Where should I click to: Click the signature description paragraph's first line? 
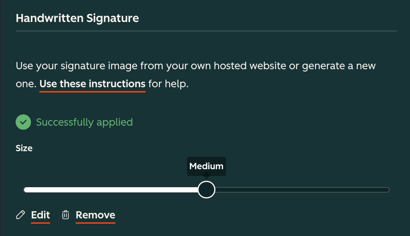(195, 66)
